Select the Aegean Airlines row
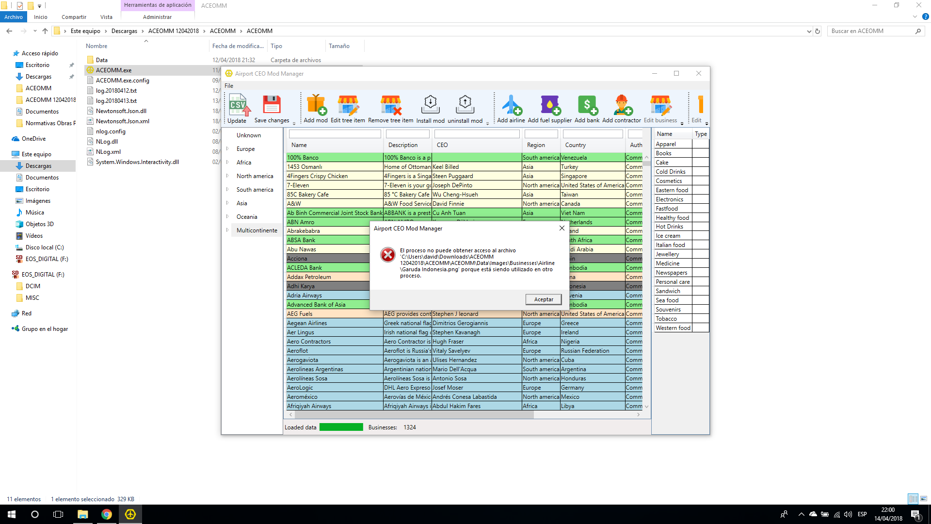The image size is (931, 524). point(465,323)
